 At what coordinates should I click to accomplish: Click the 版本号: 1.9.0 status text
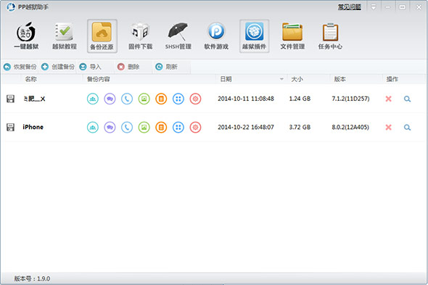tap(32, 278)
